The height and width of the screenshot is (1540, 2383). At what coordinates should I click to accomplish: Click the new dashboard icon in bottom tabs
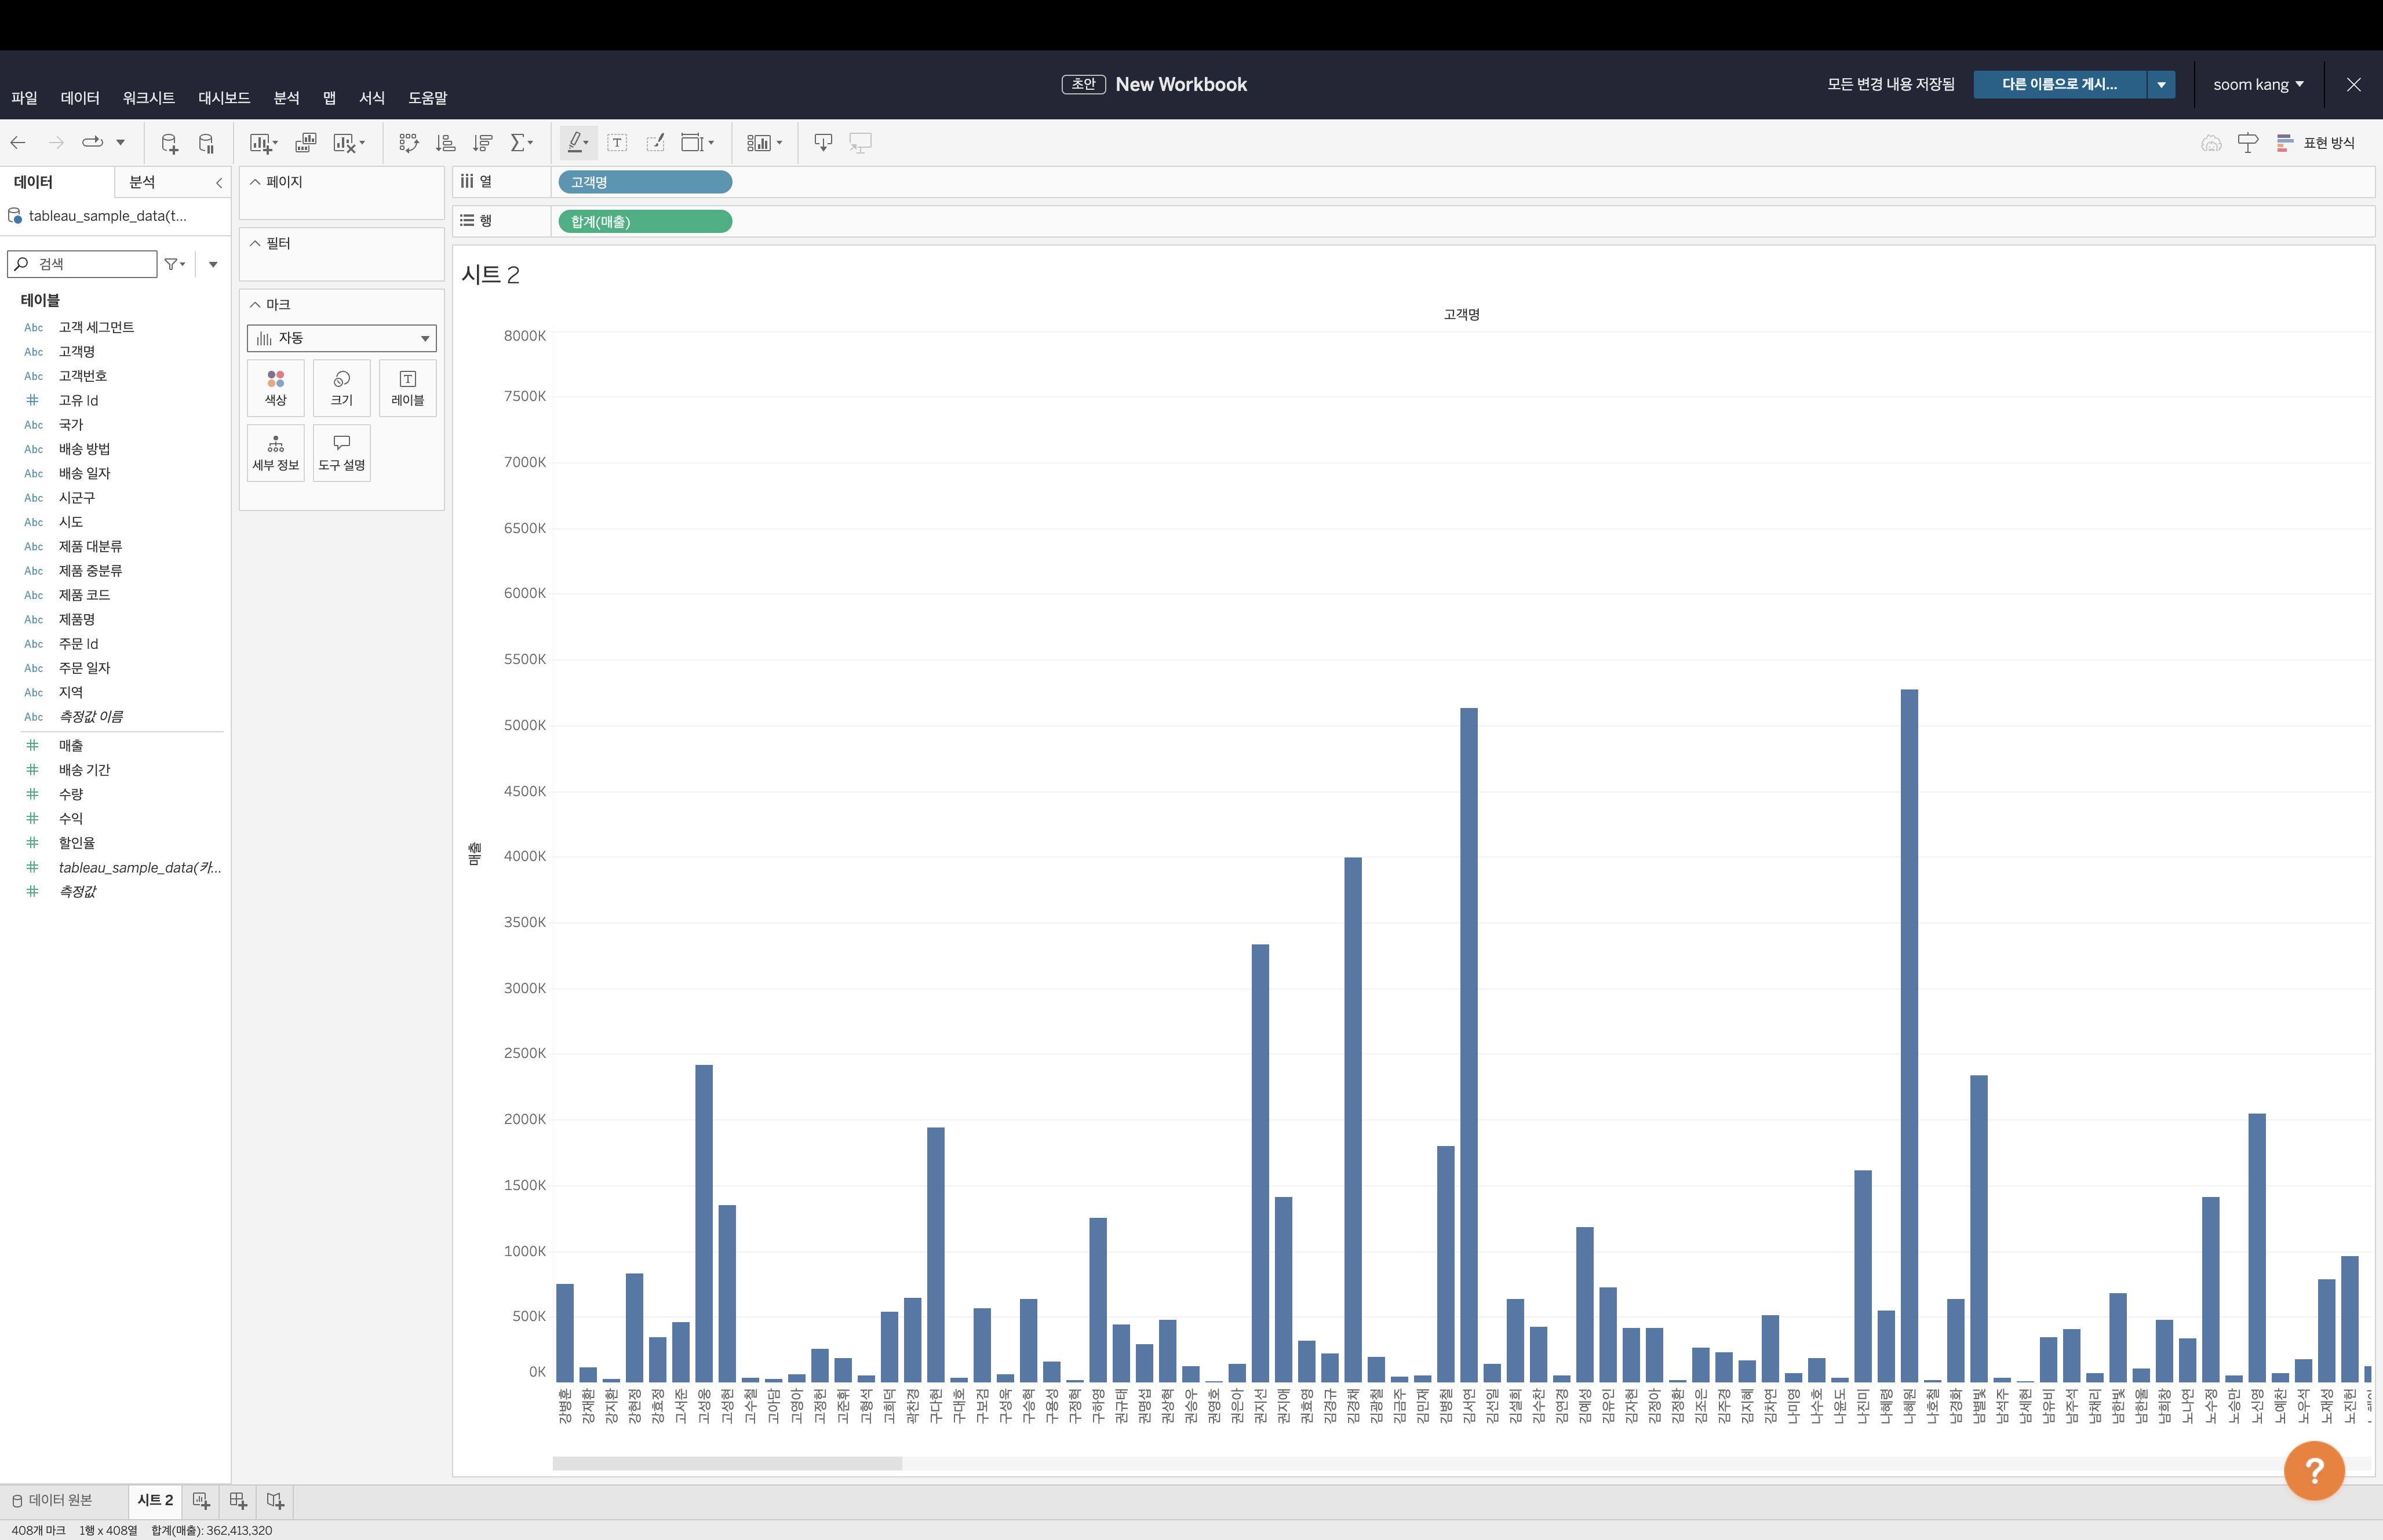(238, 1500)
